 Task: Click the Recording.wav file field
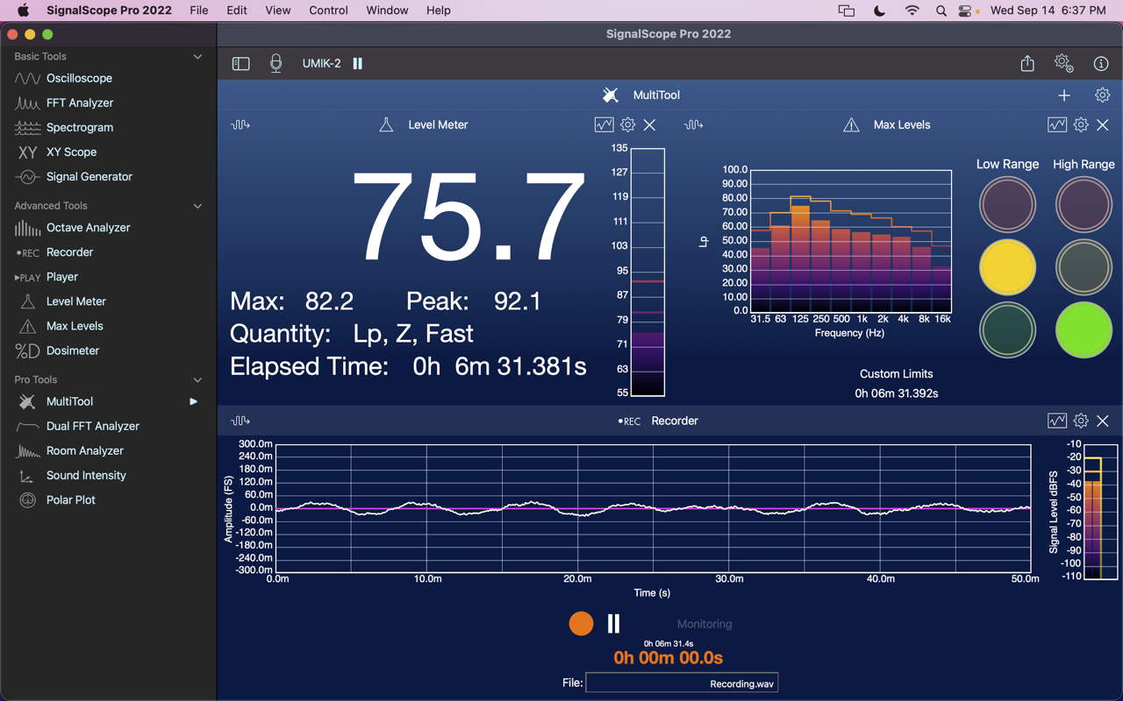(x=682, y=683)
